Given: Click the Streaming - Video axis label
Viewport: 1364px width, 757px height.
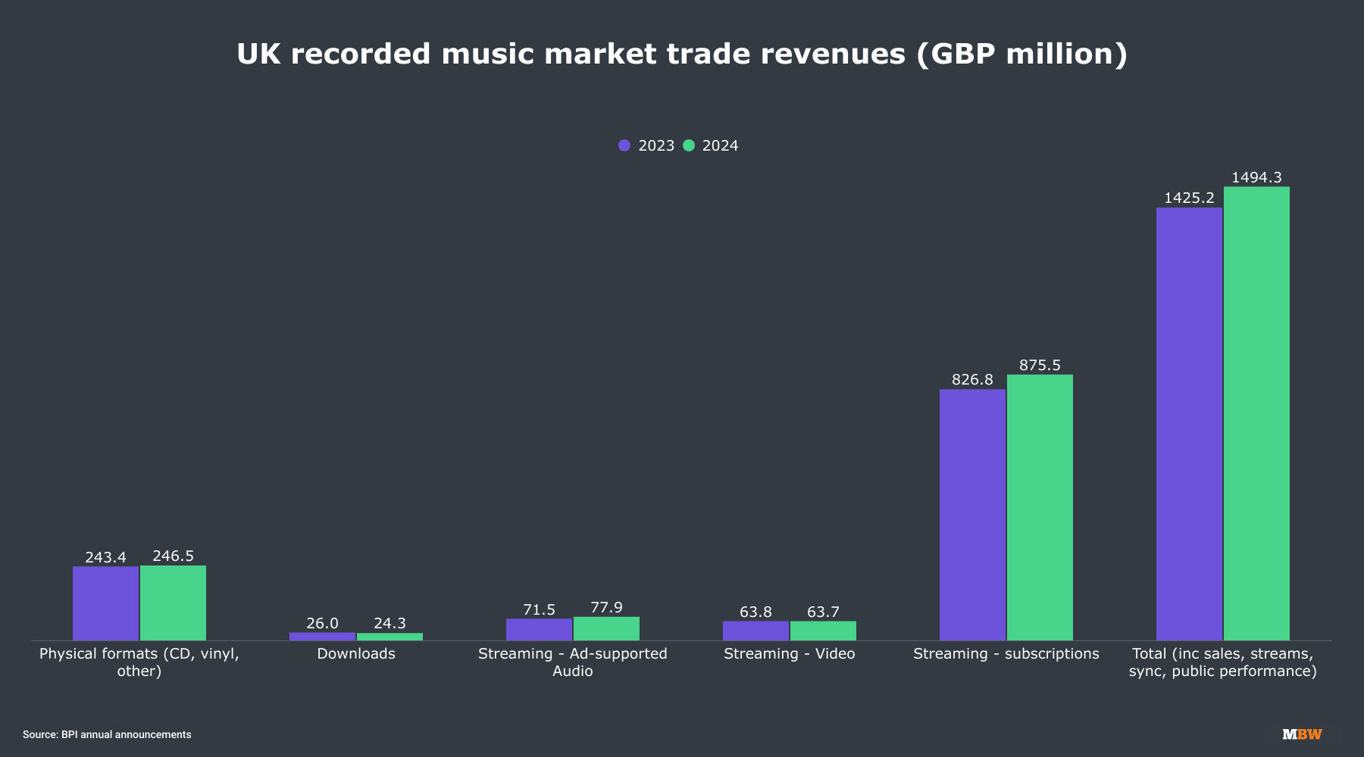Looking at the screenshot, I should [x=789, y=654].
